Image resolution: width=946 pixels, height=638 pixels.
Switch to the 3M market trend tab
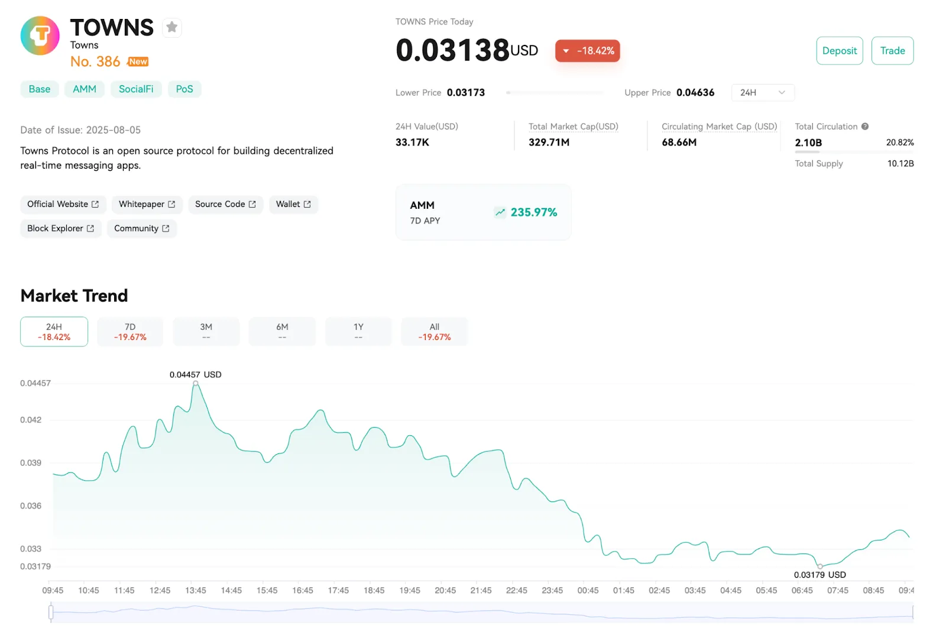tap(206, 332)
